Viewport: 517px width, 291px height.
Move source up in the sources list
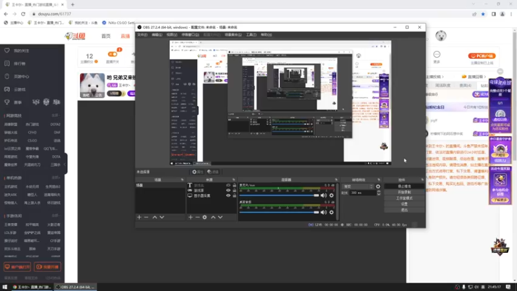coord(213,217)
